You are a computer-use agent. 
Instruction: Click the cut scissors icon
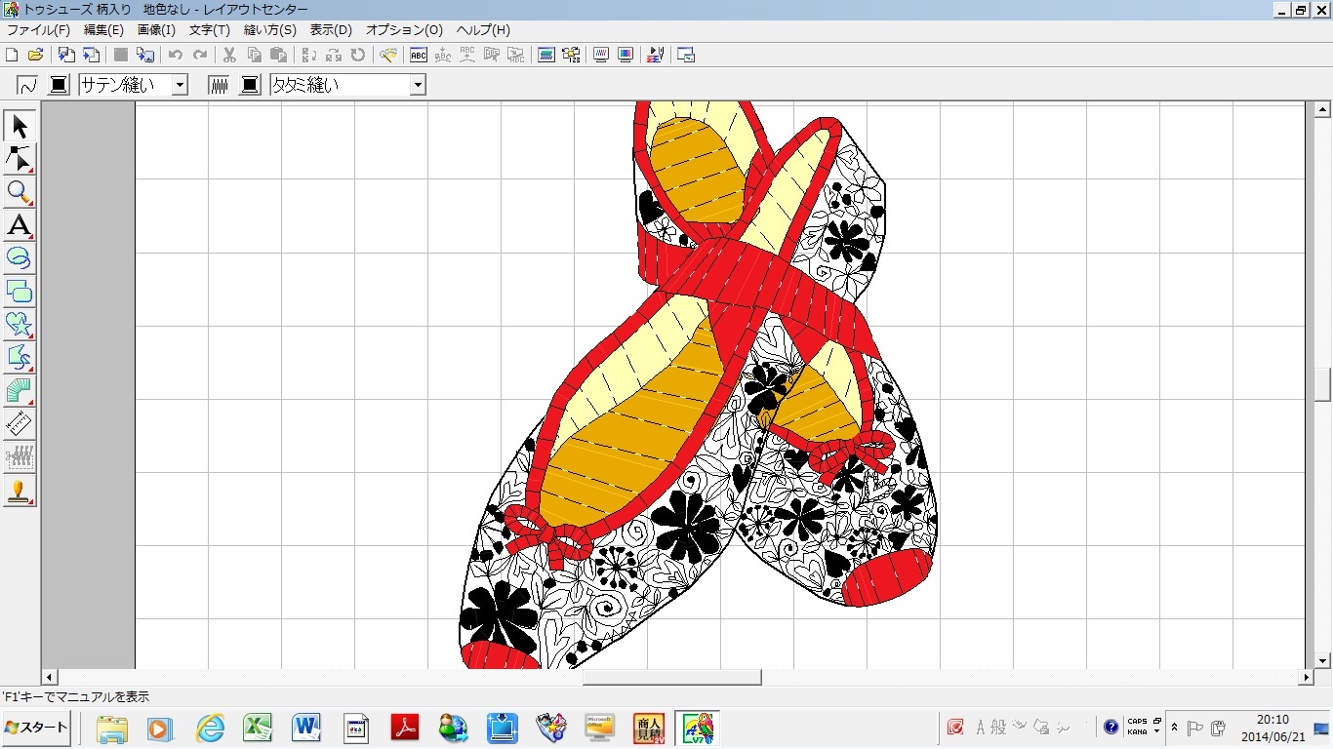click(229, 56)
